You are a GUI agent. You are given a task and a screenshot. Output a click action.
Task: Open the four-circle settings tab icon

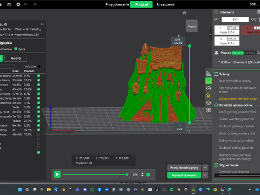click(x=209, y=110)
